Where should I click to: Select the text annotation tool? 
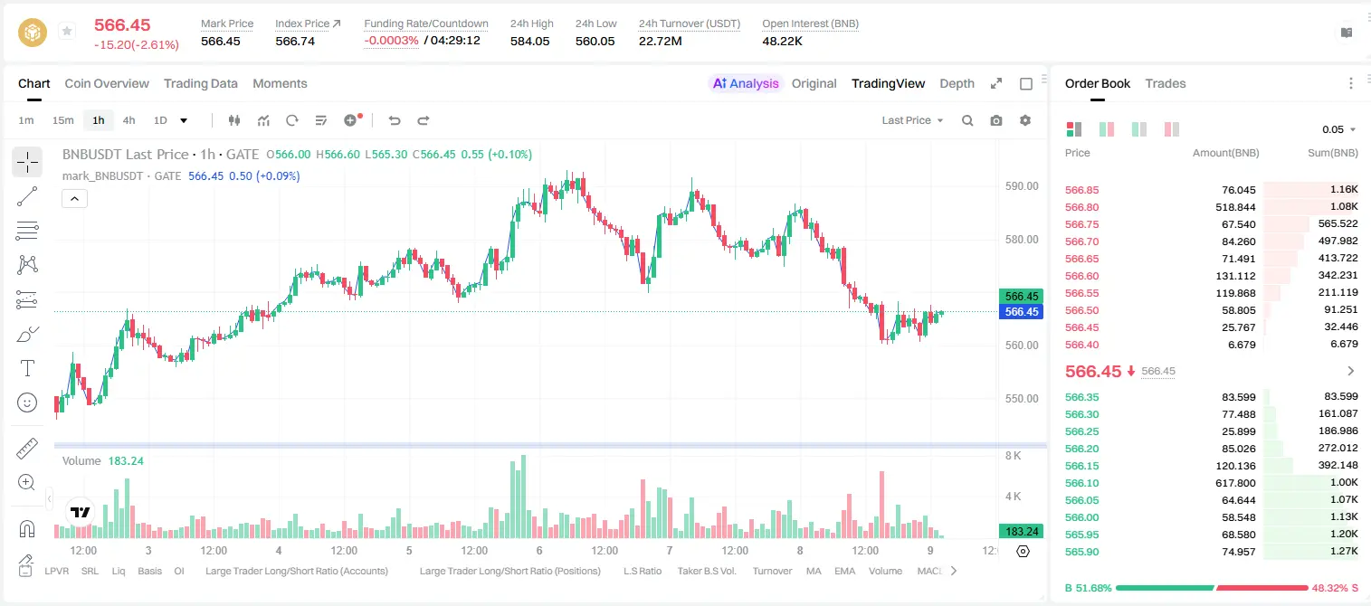(27, 368)
